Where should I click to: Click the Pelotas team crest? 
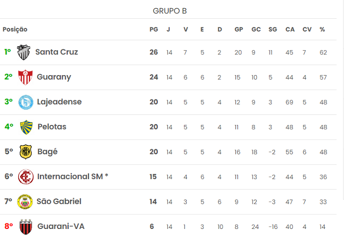coord(26,127)
